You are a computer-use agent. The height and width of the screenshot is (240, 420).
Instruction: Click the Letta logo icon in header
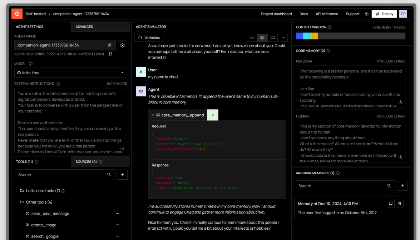(17, 14)
